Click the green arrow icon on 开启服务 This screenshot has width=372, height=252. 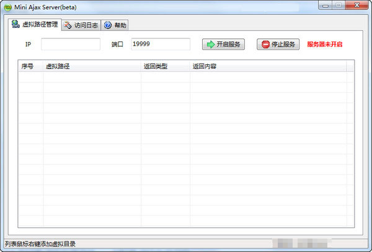210,45
